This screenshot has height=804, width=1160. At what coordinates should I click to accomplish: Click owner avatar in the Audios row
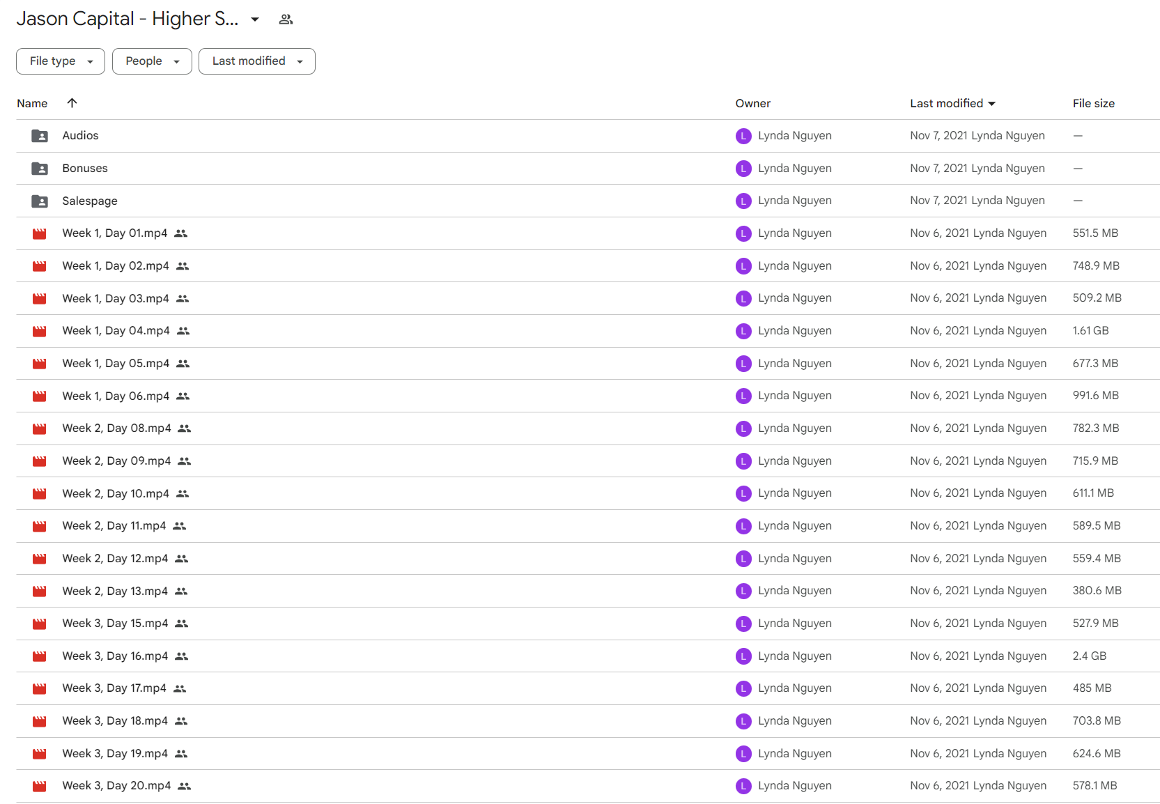click(x=743, y=136)
